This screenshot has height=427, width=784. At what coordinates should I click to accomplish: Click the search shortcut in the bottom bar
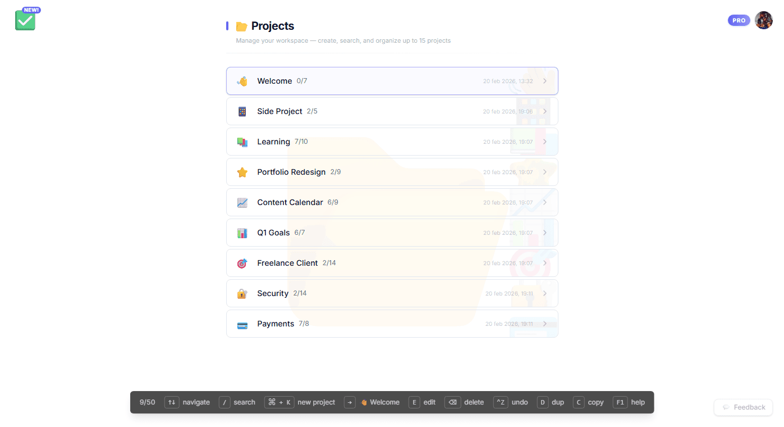tap(237, 402)
